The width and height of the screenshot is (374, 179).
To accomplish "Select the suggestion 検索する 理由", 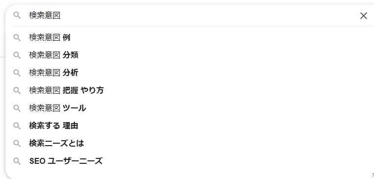I will click(x=189, y=126).
